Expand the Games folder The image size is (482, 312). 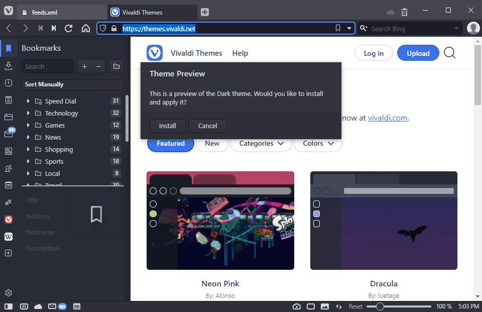click(28, 125)
